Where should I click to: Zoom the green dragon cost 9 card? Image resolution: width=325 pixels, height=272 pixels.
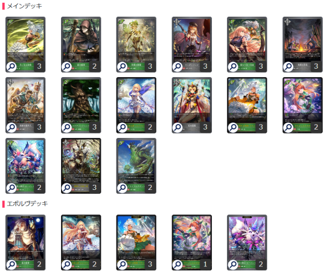(122, 188)
